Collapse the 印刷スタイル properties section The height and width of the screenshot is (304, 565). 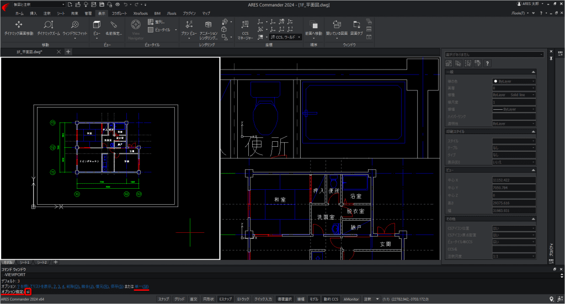(x=534, y=131)
